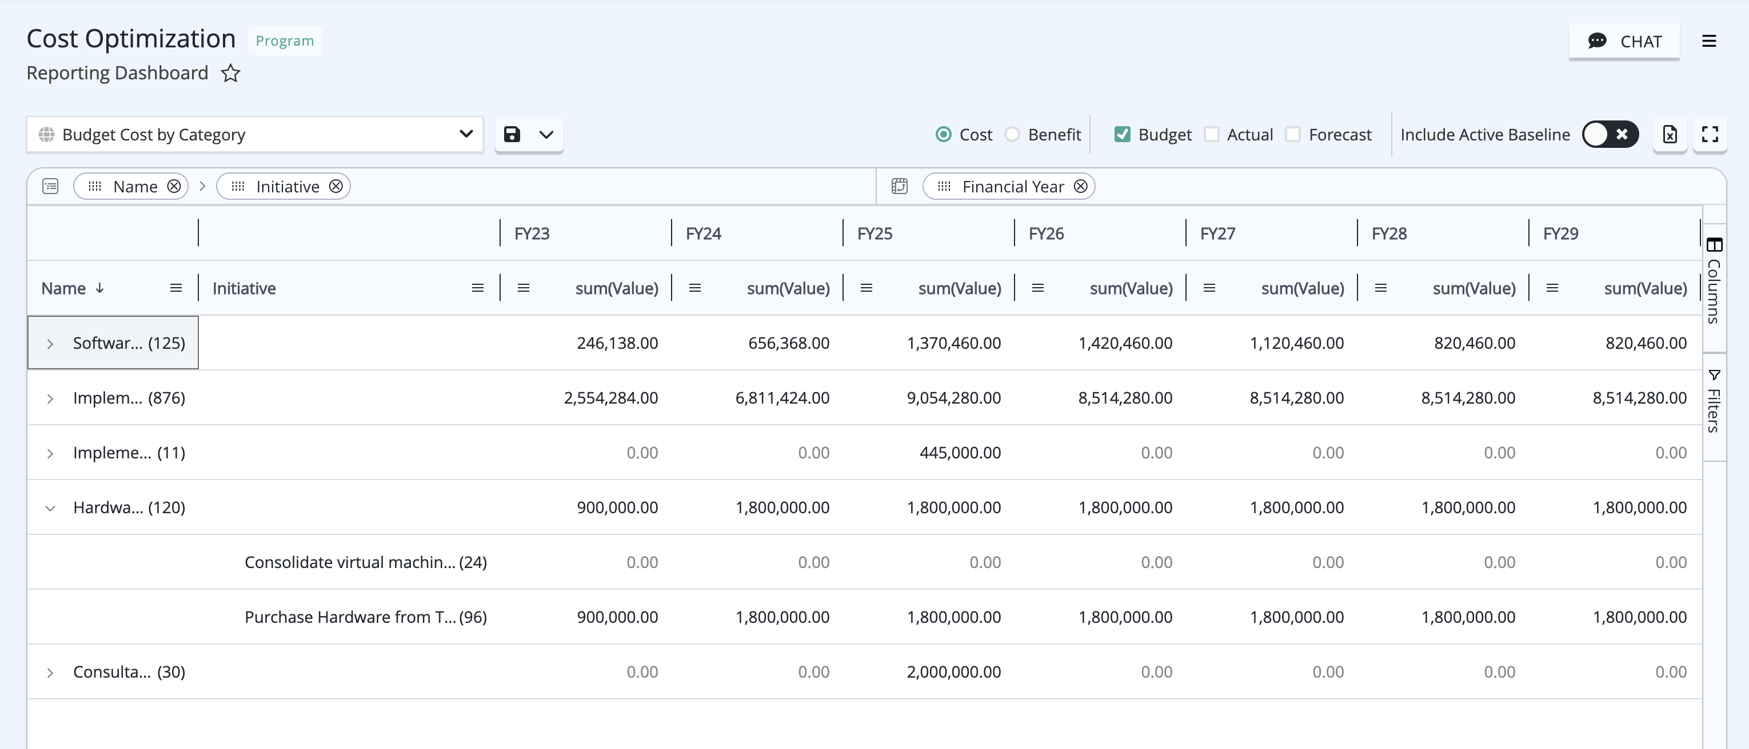Click the pivot column labels icon
Screen dimensions: 1749x749
(900, 186)
